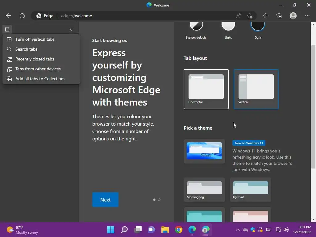Choose the Vertical tab layout

point(256,89)
